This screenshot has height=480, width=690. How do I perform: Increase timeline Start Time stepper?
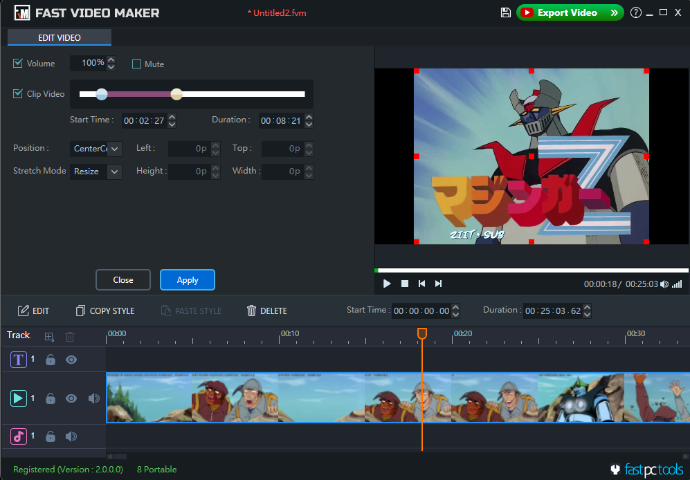click(x=456, y=307)
